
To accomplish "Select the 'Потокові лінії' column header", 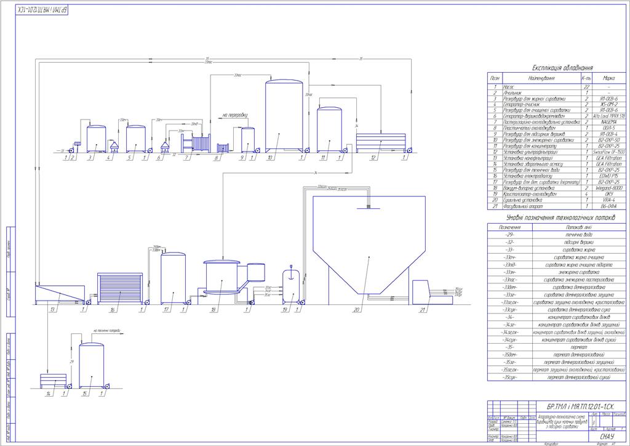I will pyautogui.click(x=578, y=227).
